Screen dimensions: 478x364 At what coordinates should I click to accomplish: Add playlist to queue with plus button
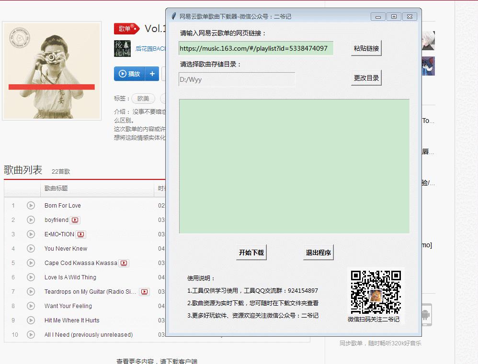coord(152,74)
